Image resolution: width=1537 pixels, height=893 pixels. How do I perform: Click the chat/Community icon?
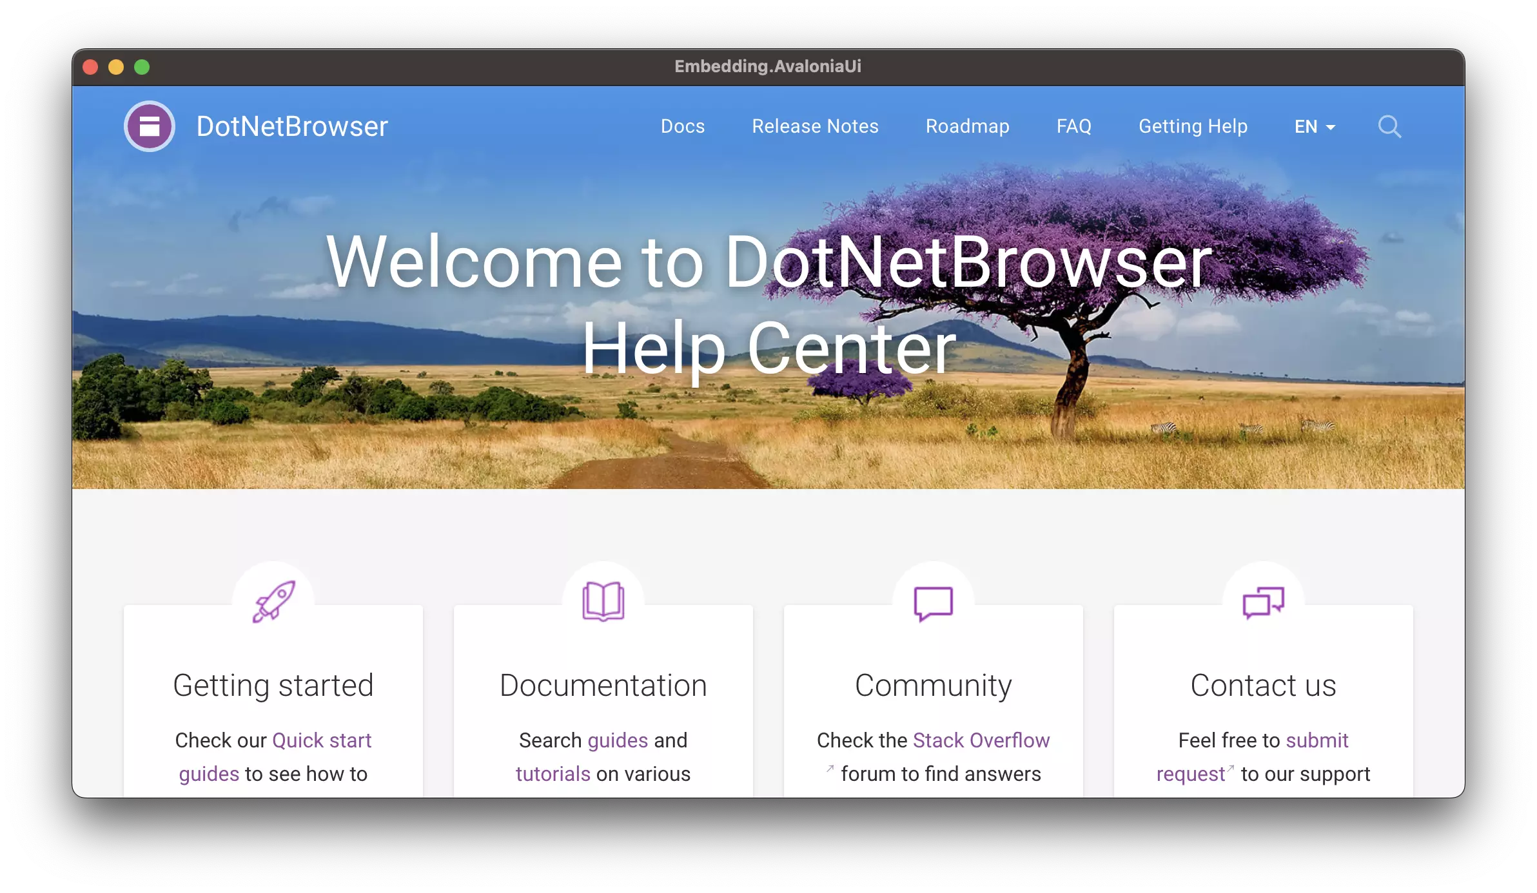933,602
